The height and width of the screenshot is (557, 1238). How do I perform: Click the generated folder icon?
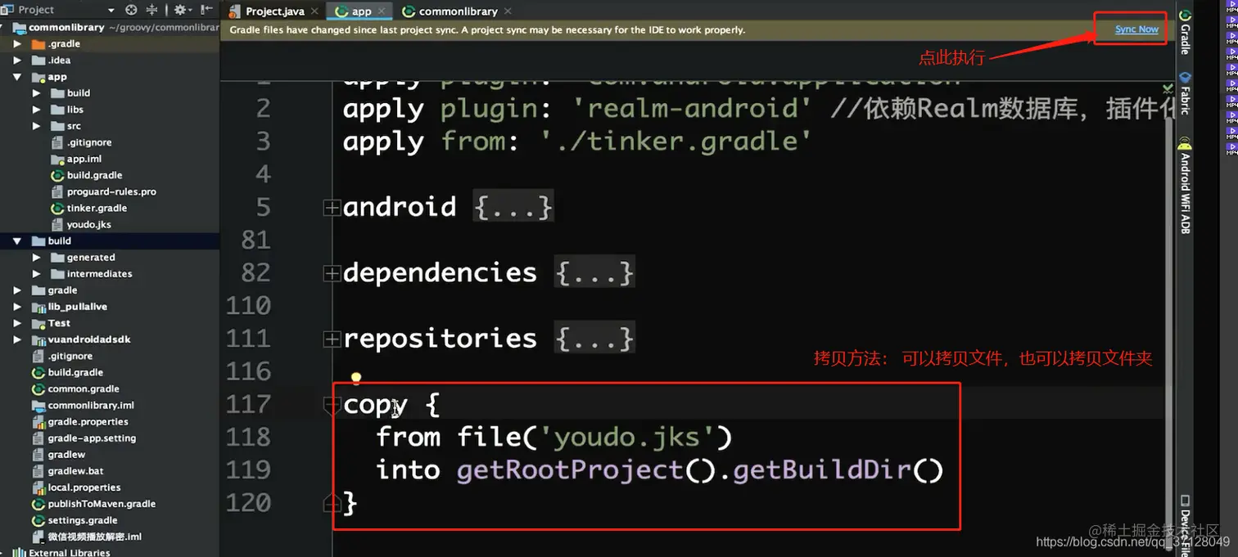(57, 258)
